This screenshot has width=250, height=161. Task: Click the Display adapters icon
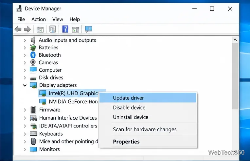pyautogui.click(x=33, y=85)
